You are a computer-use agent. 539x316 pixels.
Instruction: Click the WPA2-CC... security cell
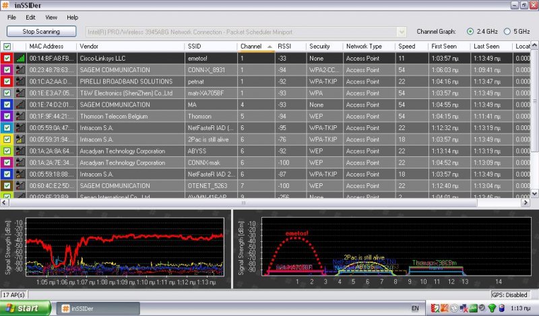pos(325,70)
